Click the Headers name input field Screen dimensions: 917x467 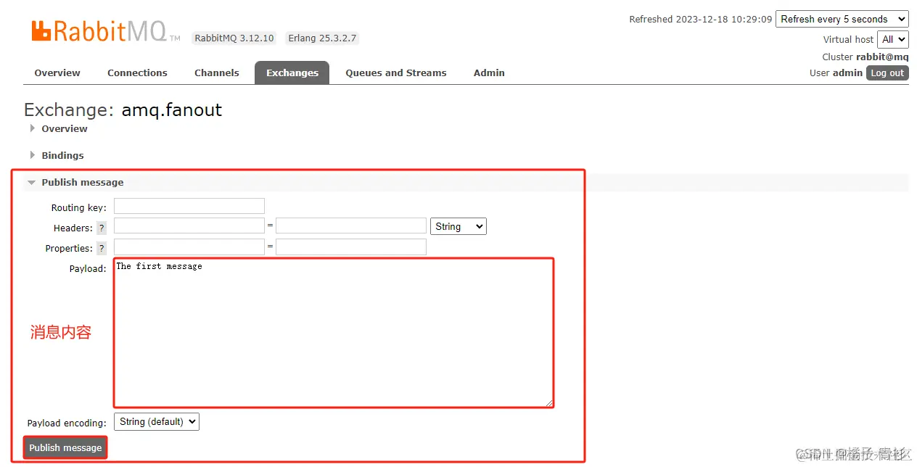coord(189,226)
